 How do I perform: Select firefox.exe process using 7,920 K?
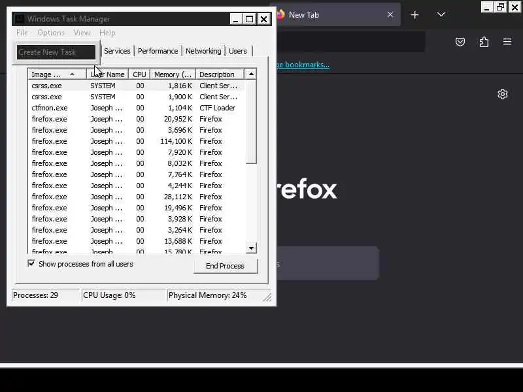click(137, 152)
